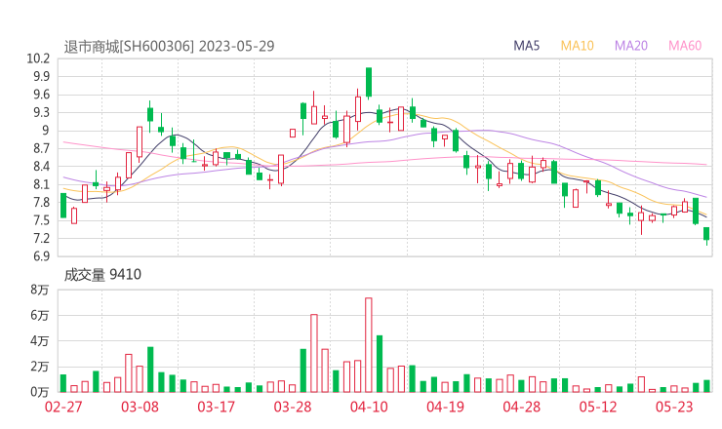Click the 04-28 date axis label
Screen dimensions: 722x429
pyautogui.click(x=522, y=407)
